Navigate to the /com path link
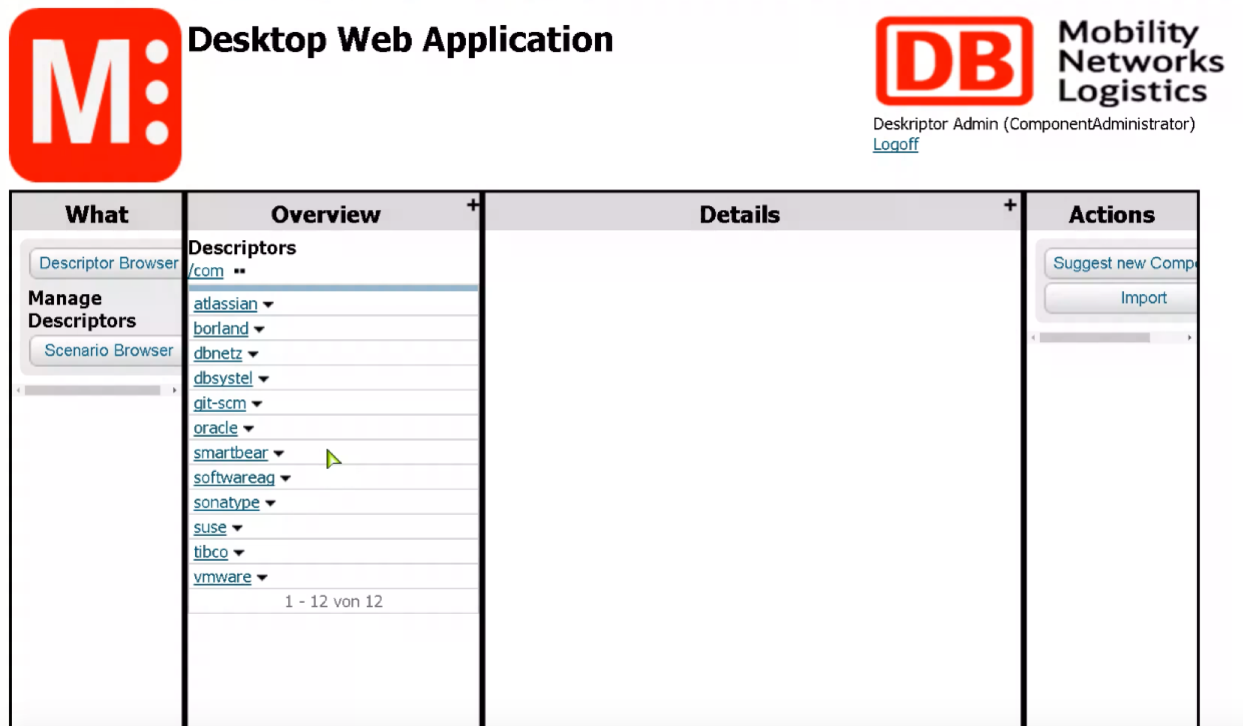1243x726 pixels. [x=206, y=271]
